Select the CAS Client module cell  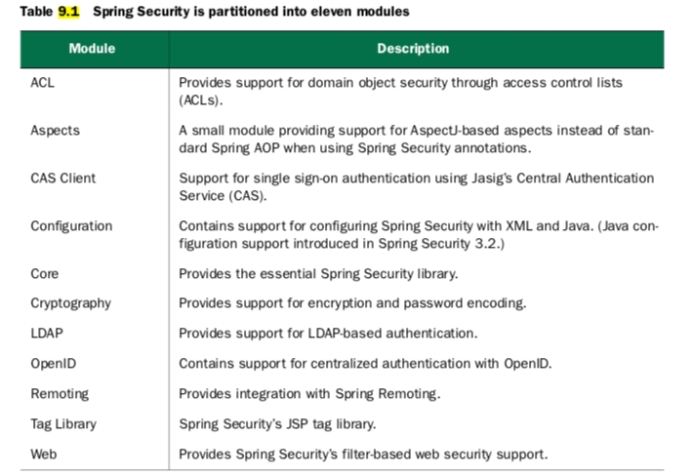click(x=62, y=178)
